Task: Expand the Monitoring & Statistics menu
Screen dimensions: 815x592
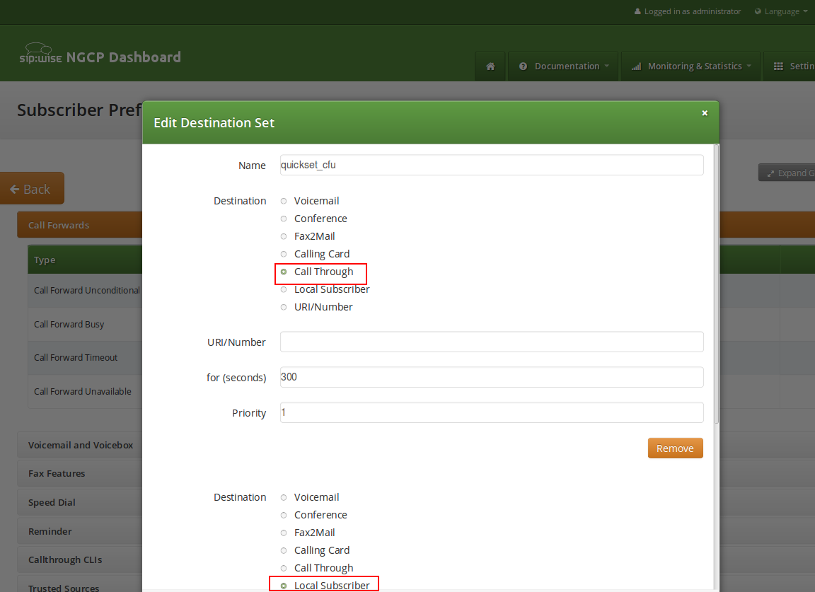Action: pos(690,66)
